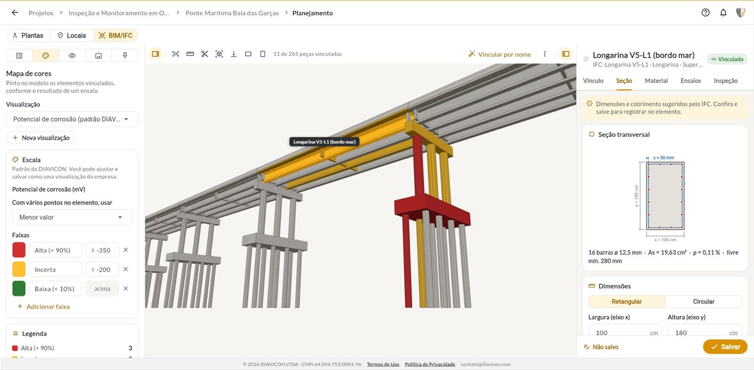The image size is (754, 370).
Task: Click the contato@diavicon.com email
Action: (485, 364)
